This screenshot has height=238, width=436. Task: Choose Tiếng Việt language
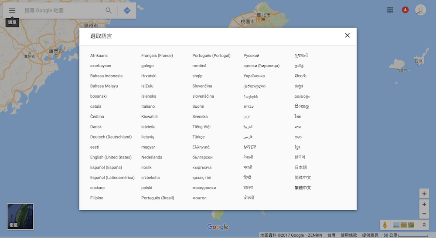201,127
